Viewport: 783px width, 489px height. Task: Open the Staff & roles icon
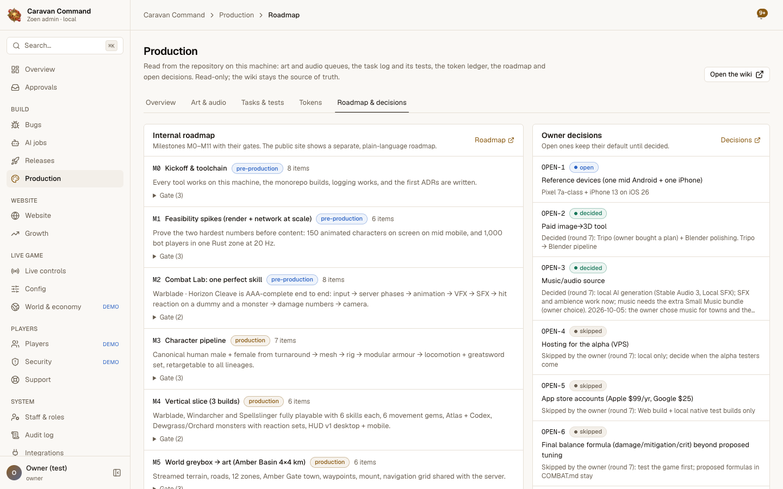[x=15, y=417]
